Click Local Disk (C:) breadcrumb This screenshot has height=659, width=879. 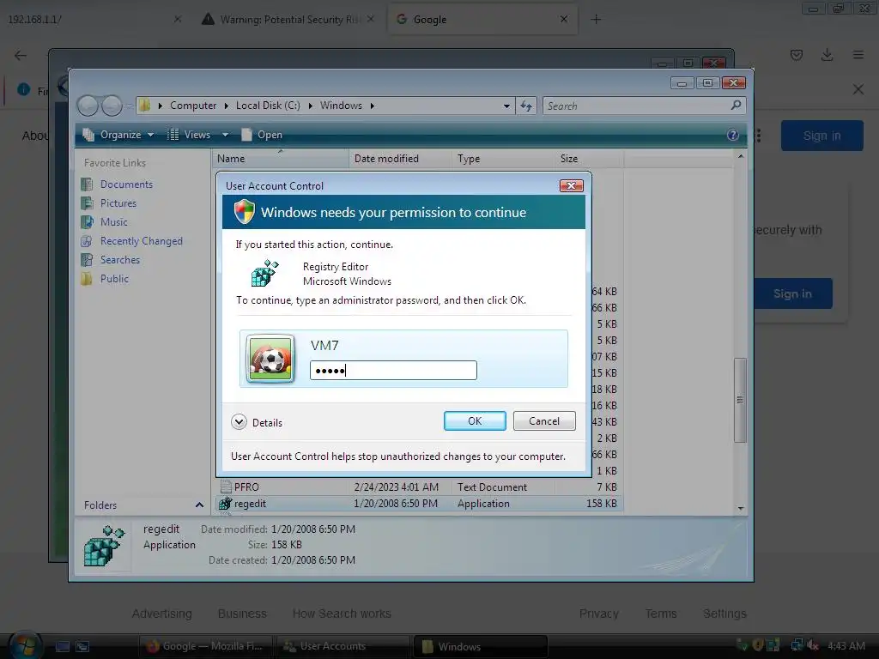pos(268,106)
